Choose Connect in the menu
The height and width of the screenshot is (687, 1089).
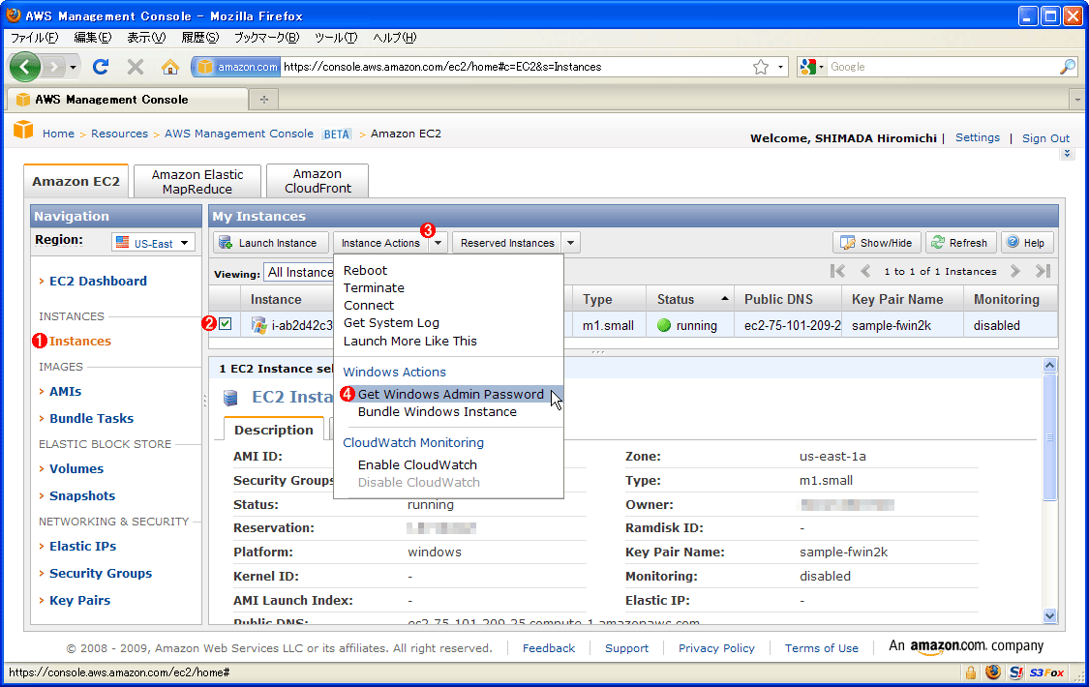click(x=369, y=306)
